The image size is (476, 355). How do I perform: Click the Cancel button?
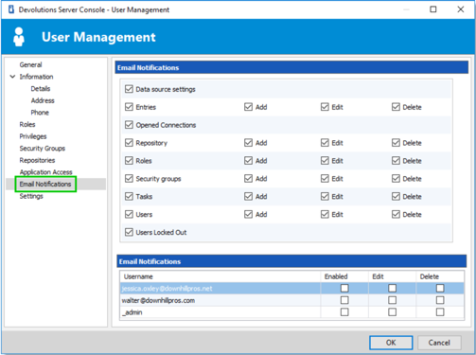tap(439, 343)
